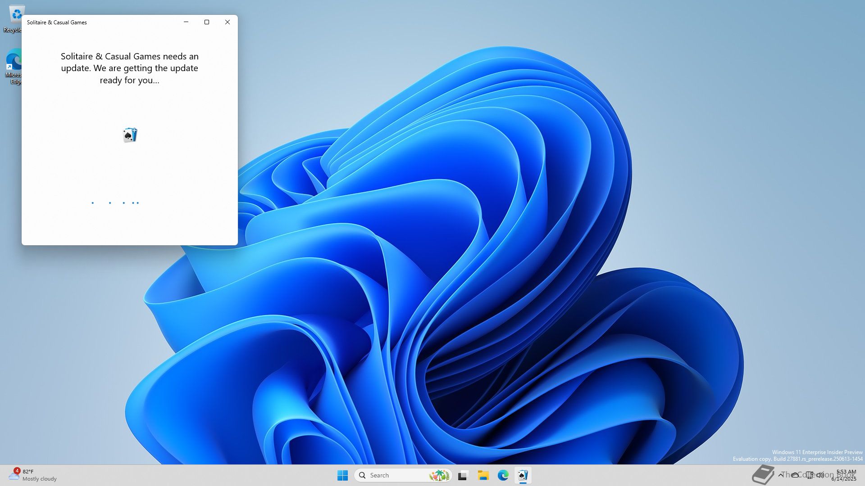
Task: Click the tropical search highlight icon in the search box
Action: 439,475
